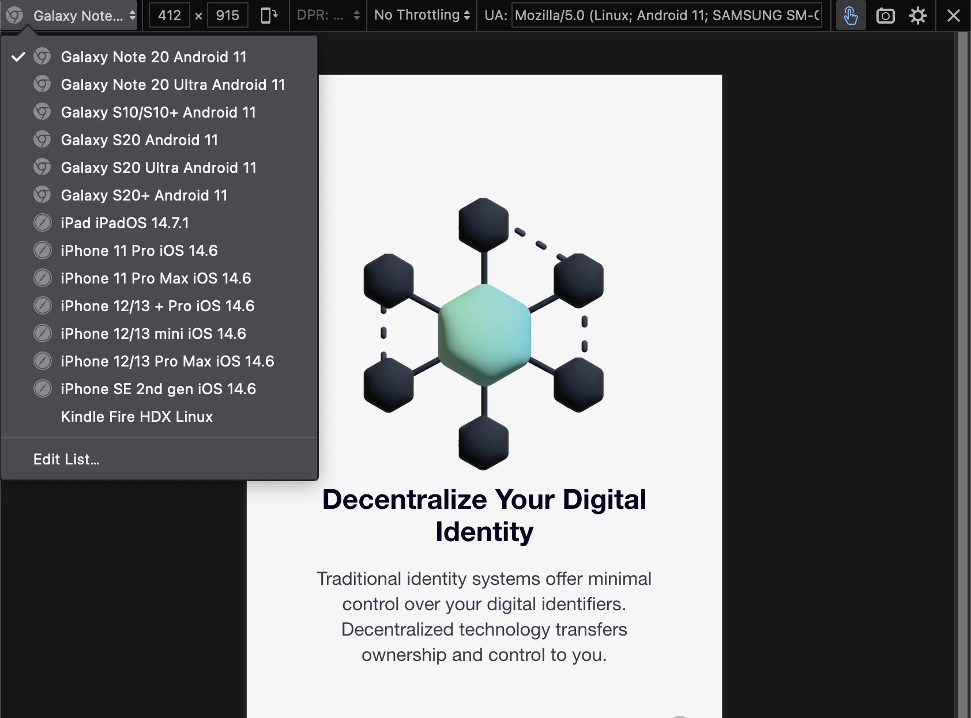
Task: Open responsive design settings gear
Action: pyautogui.click(x=917, y=16)
